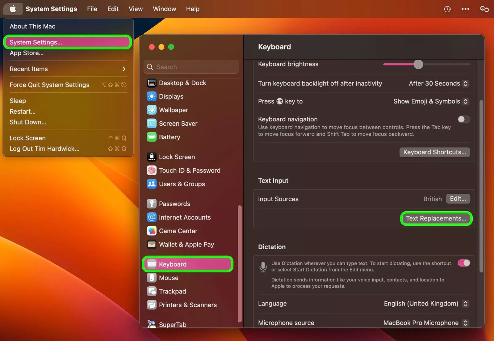The height and width of the screenshot is (341, 494).
Task: Choose Restart… from the Apple menu
Action: pos(68,112)
